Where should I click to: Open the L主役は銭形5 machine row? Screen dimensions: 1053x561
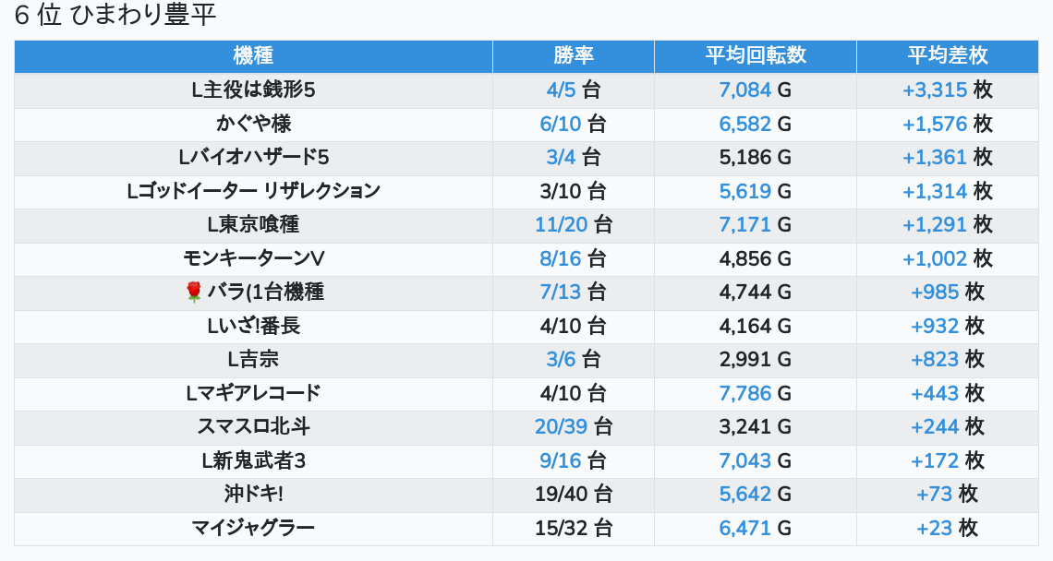click(x=253, y=90)
